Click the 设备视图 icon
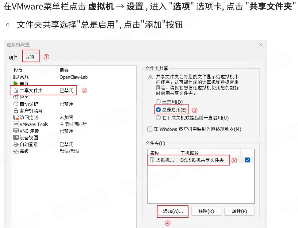Screen dimensions: 298x228 [16, 138]
